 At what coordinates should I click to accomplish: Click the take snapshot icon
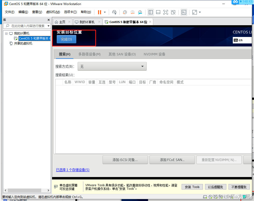point(125,12)
